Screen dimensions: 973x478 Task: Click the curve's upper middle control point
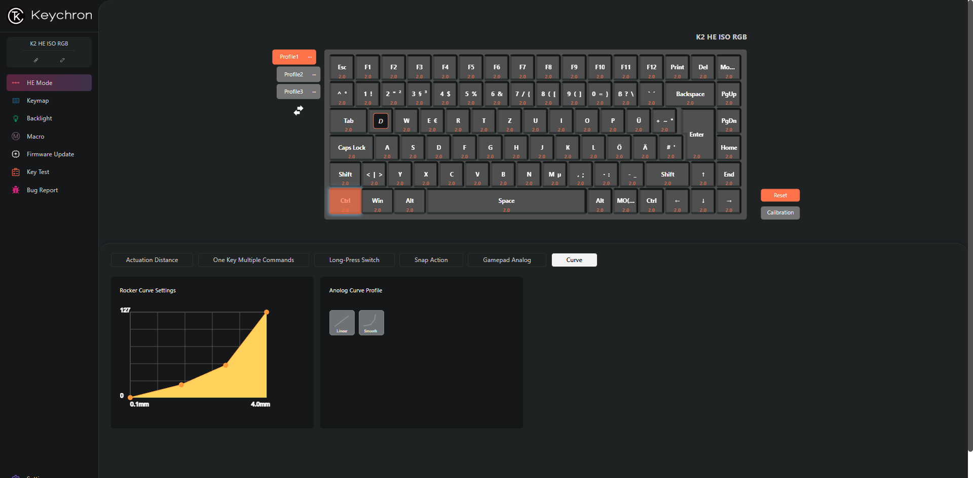click(x=226, y=365)
